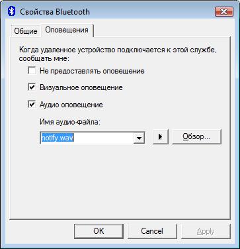Click the Не предоставлять оповещение label text
Viewport: 240px width, 249px height.
tap(92, 71)
